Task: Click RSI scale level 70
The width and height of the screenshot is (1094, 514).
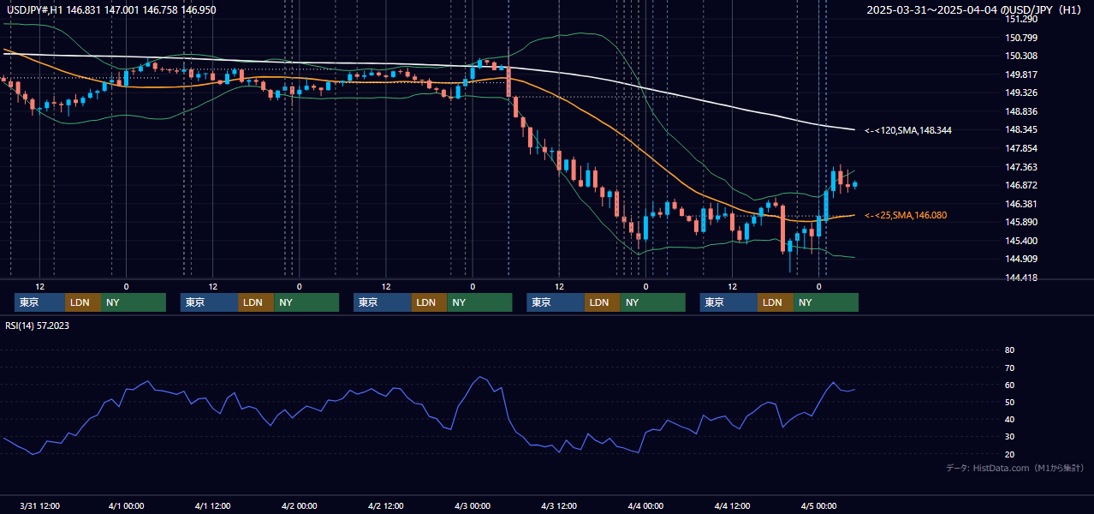Action: click(x=1009, y=368)
